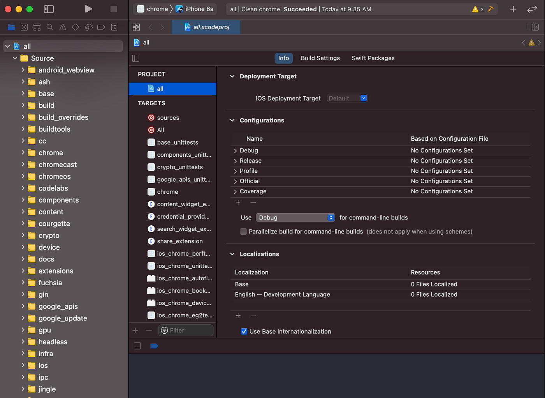Toggle the debug area panel icon
This screenshot has height=398, width=545.
coord(137,346)
